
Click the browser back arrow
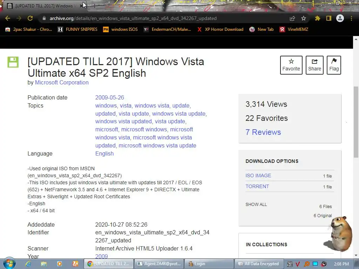(8, 18)
